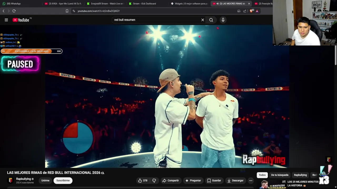Go back with browser back arrow
Viewport: 337px width, 189px height.
(3, 11)
